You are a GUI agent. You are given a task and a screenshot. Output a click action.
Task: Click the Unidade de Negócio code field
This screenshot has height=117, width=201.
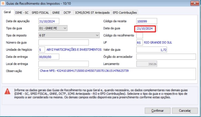(42, 50)
